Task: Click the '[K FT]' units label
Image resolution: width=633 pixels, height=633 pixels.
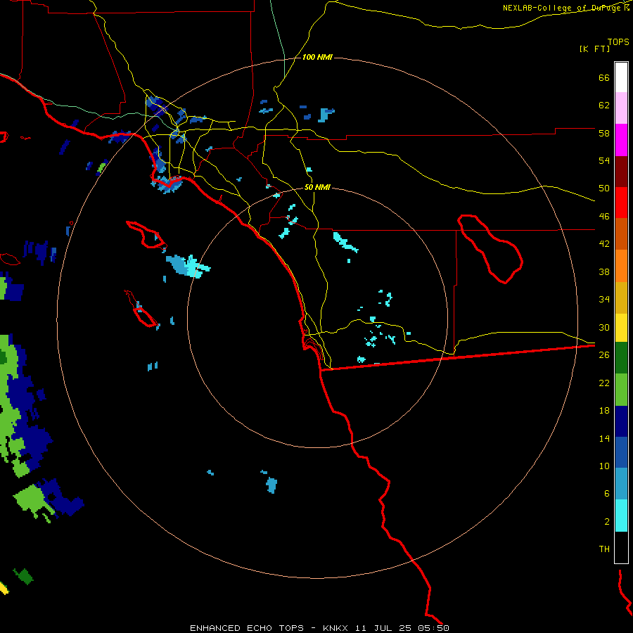Action: coord(594,49)
